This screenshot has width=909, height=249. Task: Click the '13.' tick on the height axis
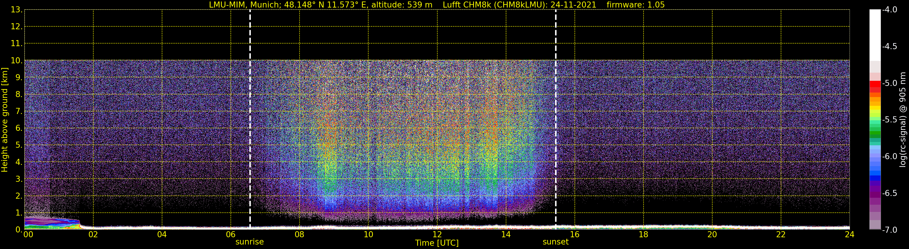click(17, 10)
